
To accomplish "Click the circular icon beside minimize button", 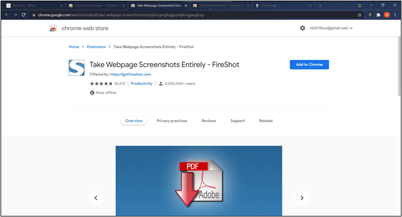I will coord(359,5).
